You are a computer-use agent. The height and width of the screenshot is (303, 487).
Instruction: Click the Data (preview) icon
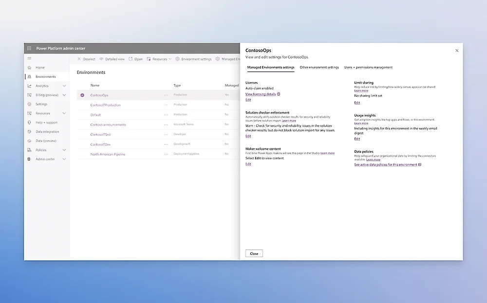[30, 141]
